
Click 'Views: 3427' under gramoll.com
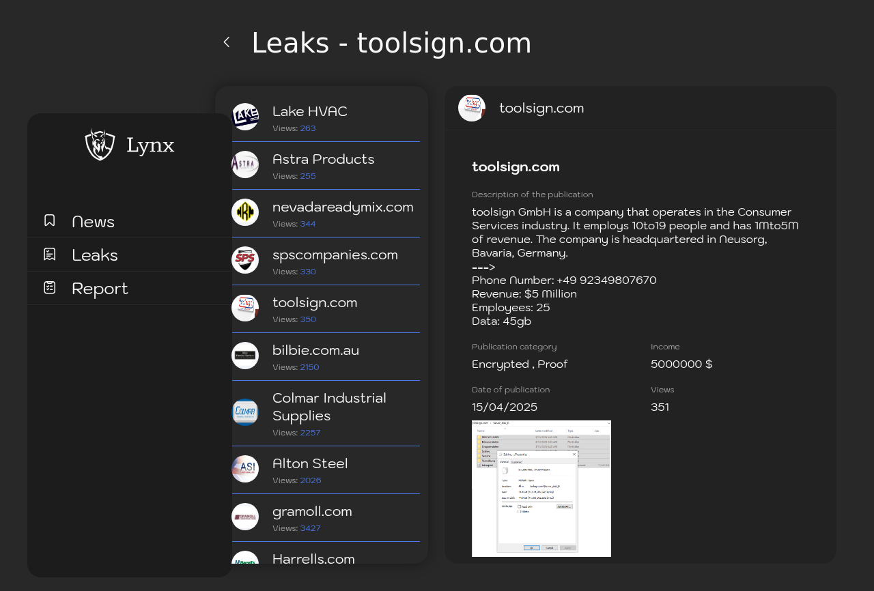point(296,528)
